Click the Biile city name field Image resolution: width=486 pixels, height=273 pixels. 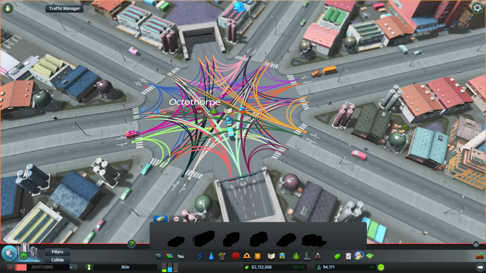pyautogui.click(x=125, y=267)
